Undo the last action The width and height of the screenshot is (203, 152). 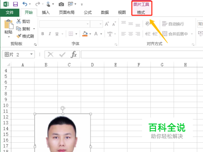click(x=25, y=4)
